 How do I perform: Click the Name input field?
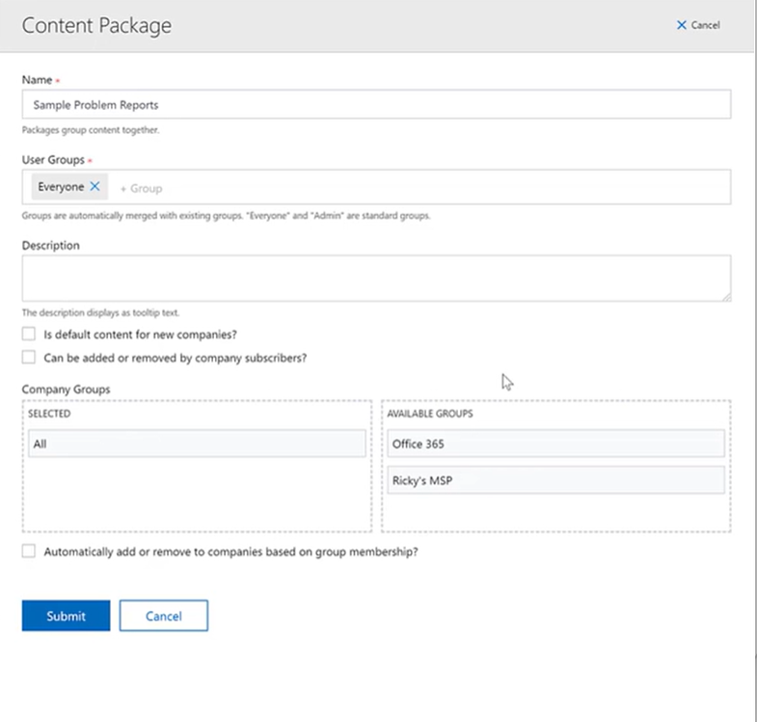pos(376,104)
